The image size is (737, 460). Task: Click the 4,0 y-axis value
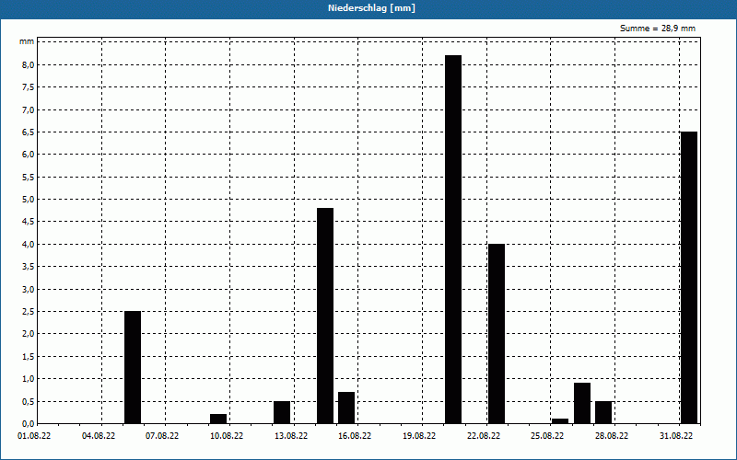tap(29, 244)
